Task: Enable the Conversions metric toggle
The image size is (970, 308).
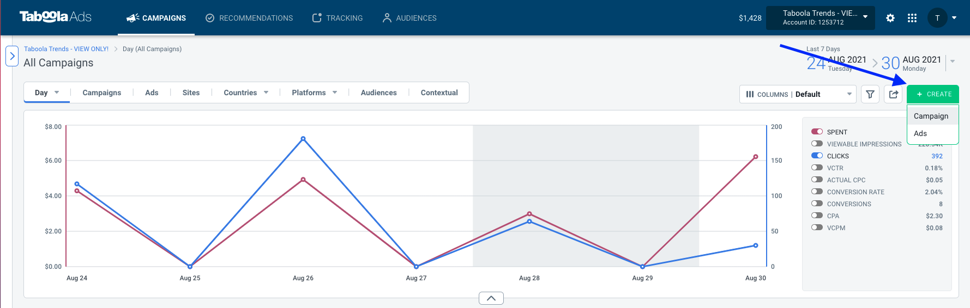Action: coord(817,204)
